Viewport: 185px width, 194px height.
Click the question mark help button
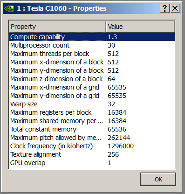(164, 8)
